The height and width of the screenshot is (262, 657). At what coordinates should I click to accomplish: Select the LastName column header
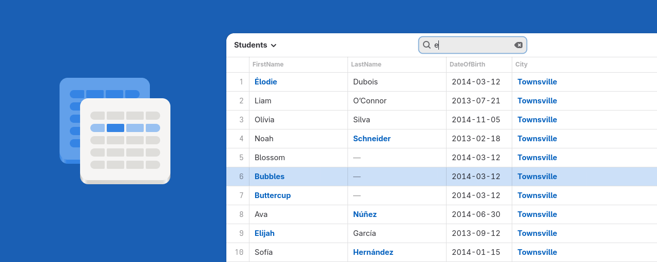pos(366,64)
